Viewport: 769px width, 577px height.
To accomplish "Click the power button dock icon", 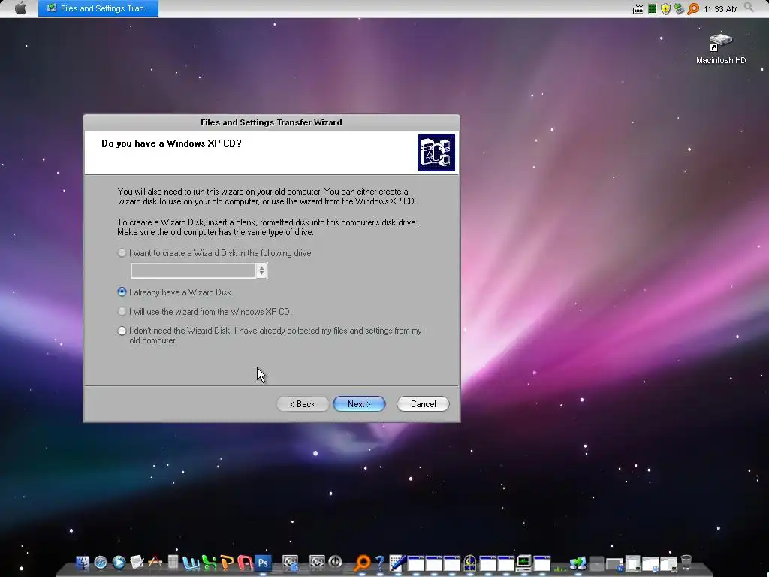I will click(335, 562).
